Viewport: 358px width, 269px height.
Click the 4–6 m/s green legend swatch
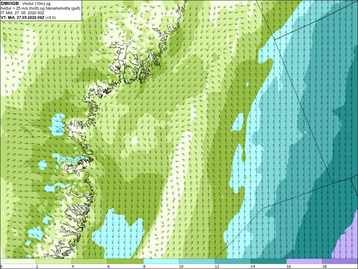point(89,261)
